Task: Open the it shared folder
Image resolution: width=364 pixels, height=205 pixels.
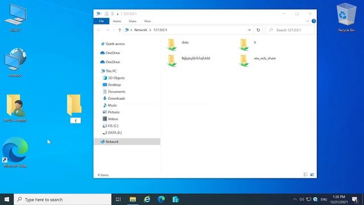Action: pos(247,44)
